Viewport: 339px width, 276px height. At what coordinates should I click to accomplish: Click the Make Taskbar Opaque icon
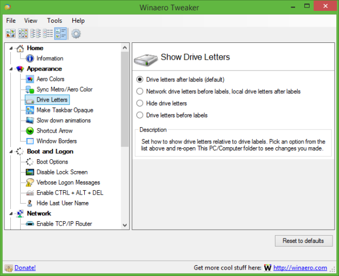[30, 110]
